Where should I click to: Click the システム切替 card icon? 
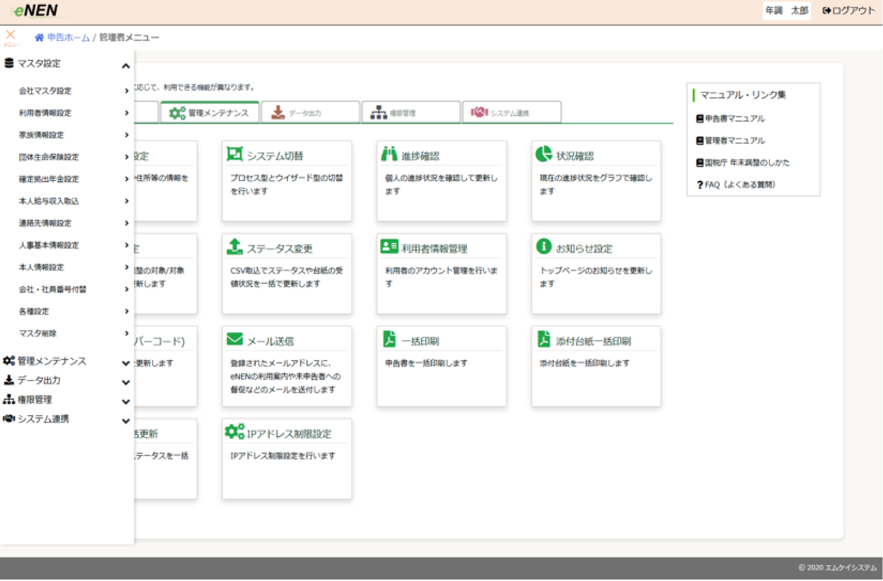(x=235, y=154)
